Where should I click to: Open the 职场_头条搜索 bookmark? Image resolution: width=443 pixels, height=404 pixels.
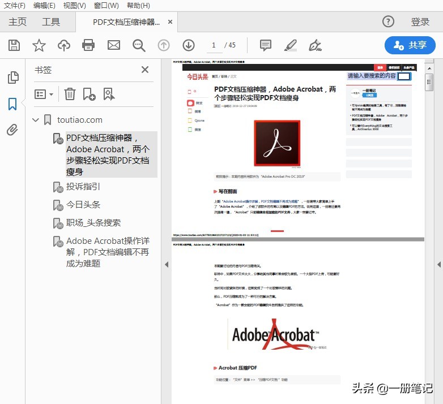[x=93, y=222]
